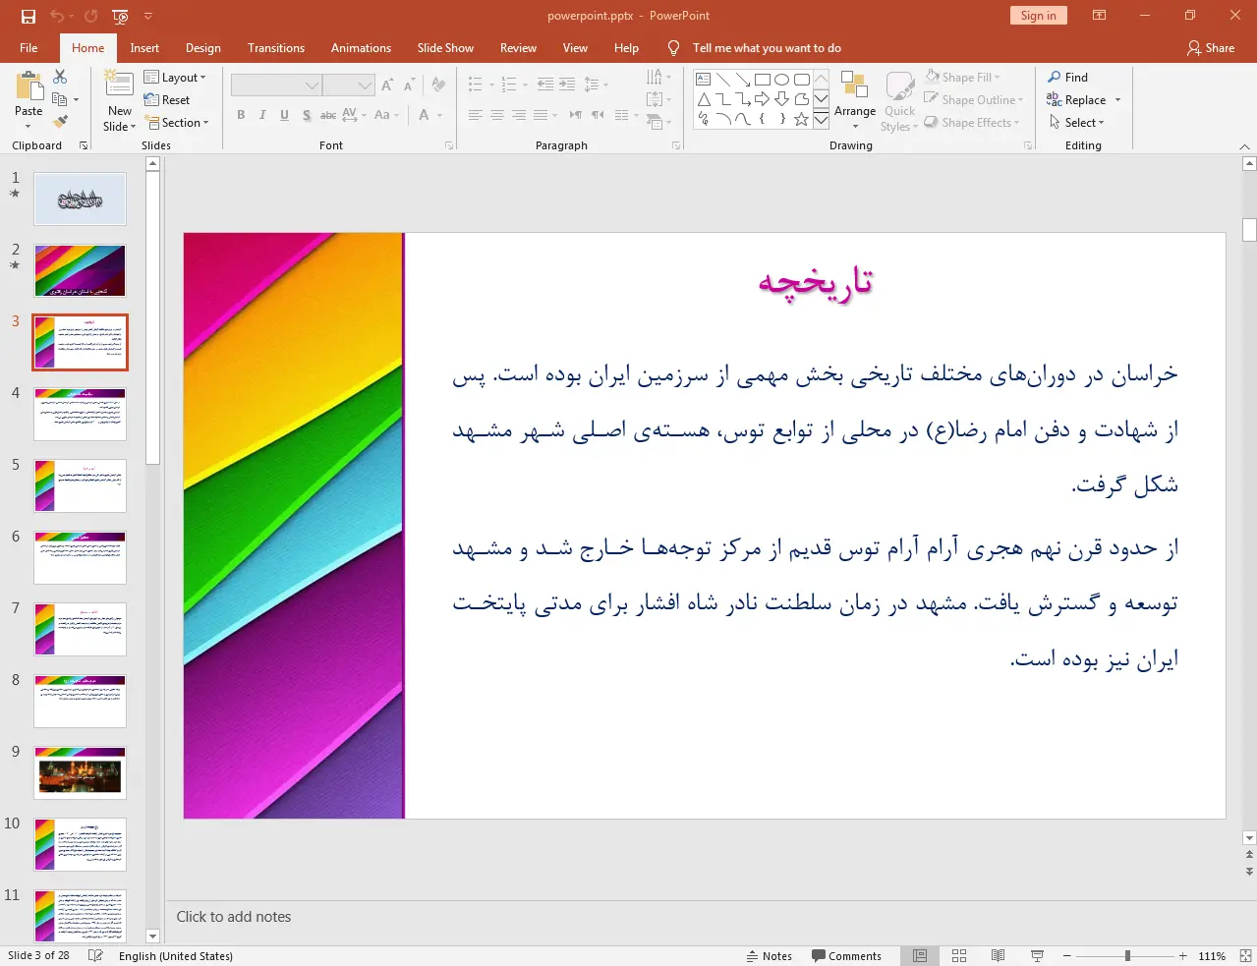
Task: Click Tell me what you want to do
Action: pos(767,48)
